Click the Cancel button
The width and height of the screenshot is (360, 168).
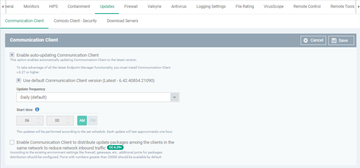pos(313,40)
